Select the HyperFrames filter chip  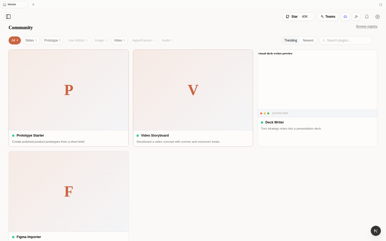143,40
